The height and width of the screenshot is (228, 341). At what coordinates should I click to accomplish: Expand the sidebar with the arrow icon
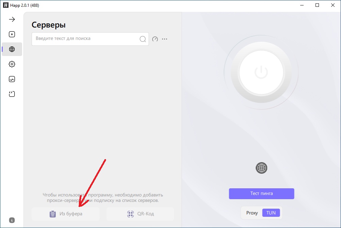tap(12, 19)
